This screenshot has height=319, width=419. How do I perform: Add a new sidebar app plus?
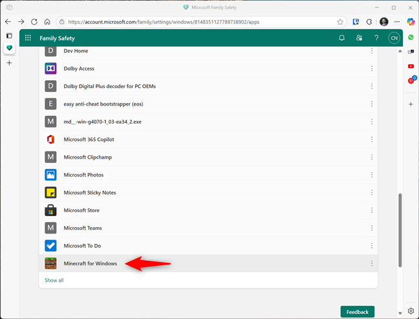tap(411, 104)
